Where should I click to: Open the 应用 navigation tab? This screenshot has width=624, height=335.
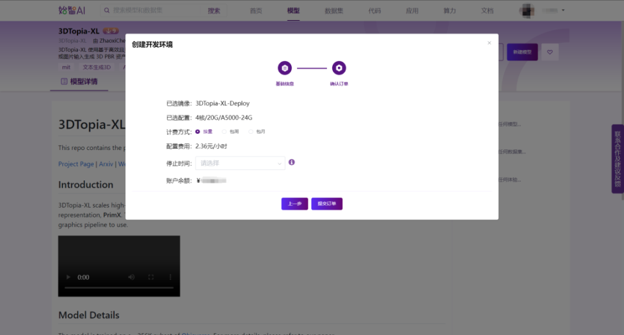(412, 11)
